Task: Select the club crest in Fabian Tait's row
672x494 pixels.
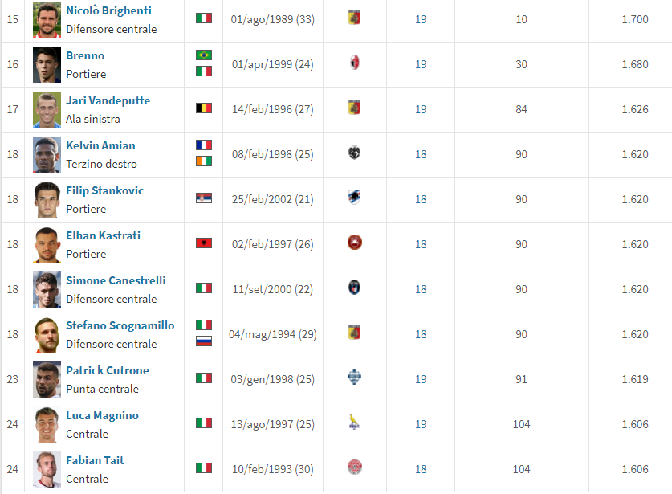Action: coord(354,467)
